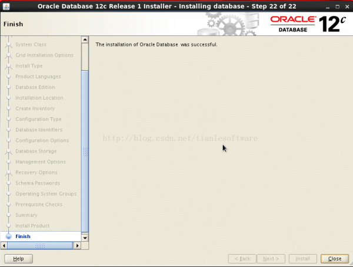The width and height of the screenshot is (353, 267).
Task: Click the < Back button
Action: point(242,259)
